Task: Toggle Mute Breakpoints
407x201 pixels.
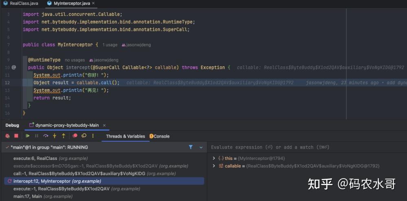Action: (84, 136)
